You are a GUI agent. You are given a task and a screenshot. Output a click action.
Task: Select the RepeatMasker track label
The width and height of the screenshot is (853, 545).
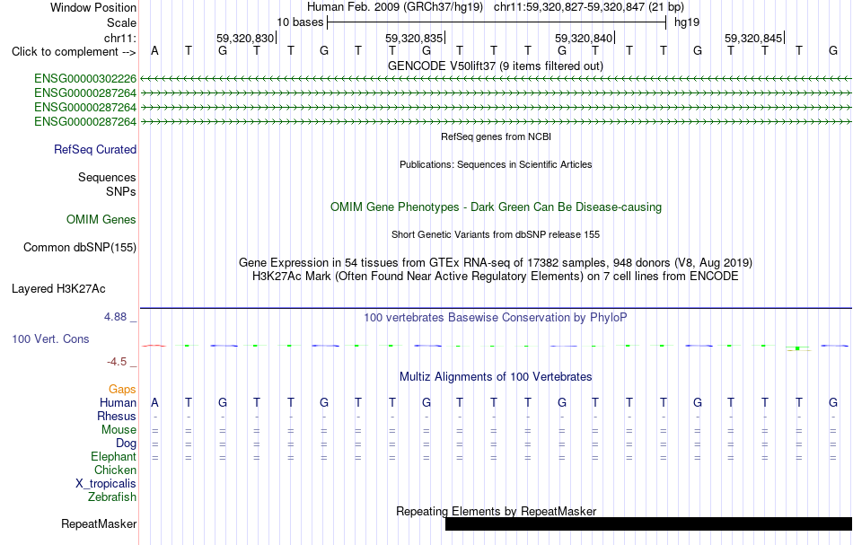click(x=99, y=523)
